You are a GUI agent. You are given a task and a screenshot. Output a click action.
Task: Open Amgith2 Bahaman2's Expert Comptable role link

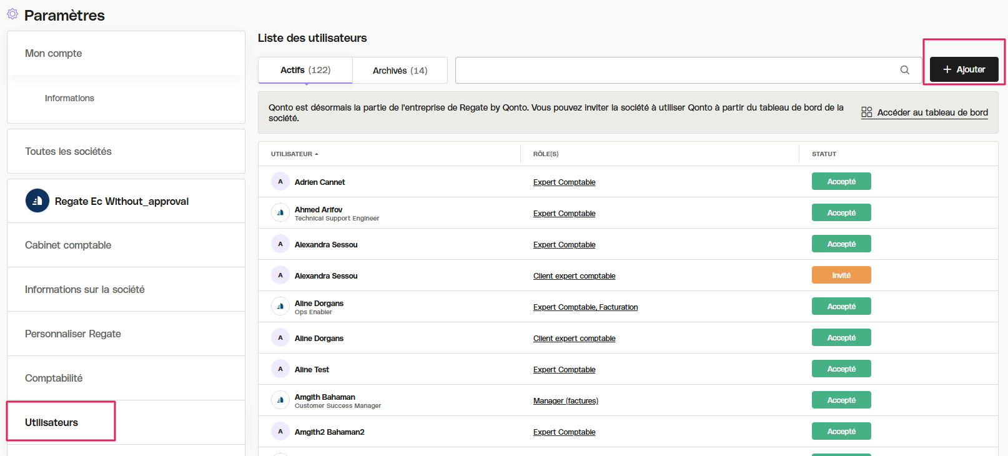[564, 432]
